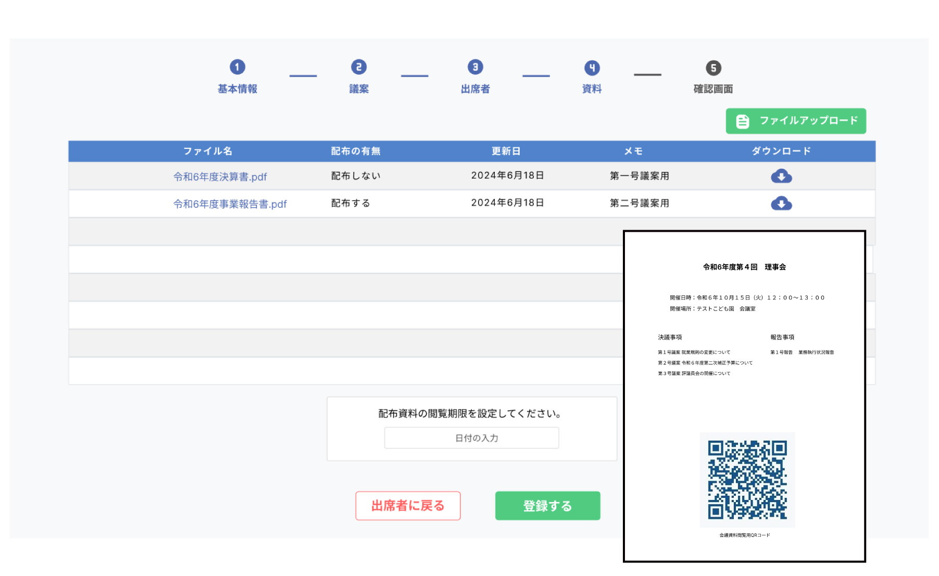The image size is (939, 576).
Task: Click the step 1 基本情報 circle icon
Action: tap(238, 67)
